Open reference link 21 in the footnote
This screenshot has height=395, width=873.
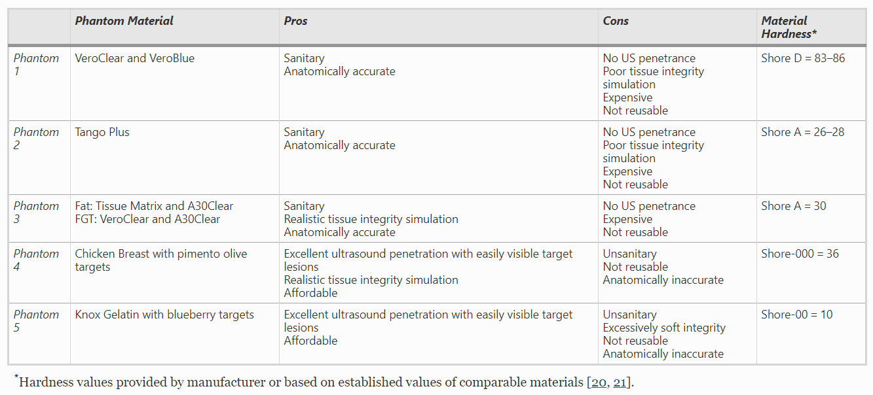pos(620,383)
